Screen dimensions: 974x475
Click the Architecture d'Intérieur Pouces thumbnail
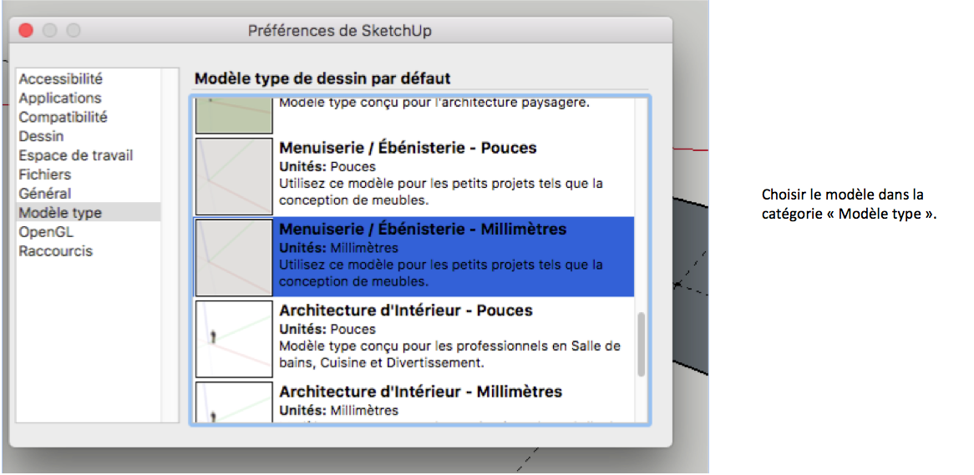tap(234, 339)
